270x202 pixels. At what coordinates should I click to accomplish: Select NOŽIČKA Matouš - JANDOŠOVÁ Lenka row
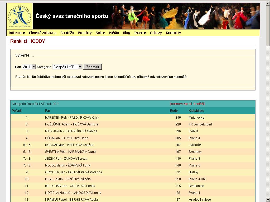pyautogui.click(x=133, y=193)
